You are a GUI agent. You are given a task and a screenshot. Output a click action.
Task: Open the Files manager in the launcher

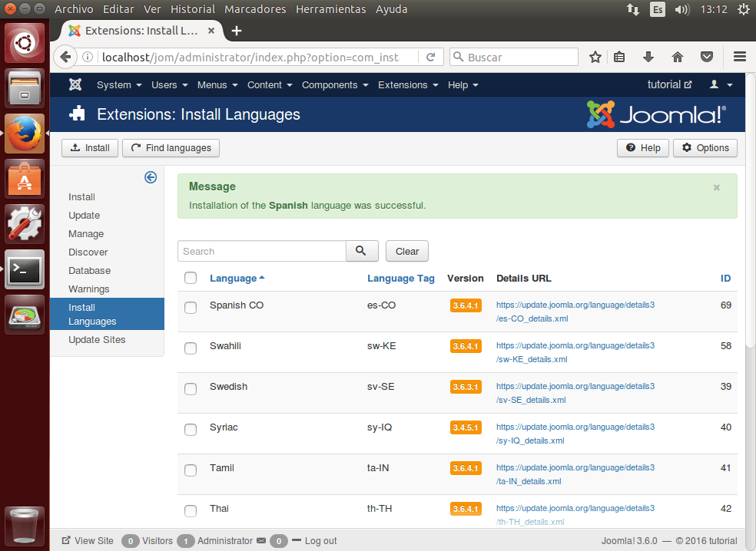click(x=25, y=88)
